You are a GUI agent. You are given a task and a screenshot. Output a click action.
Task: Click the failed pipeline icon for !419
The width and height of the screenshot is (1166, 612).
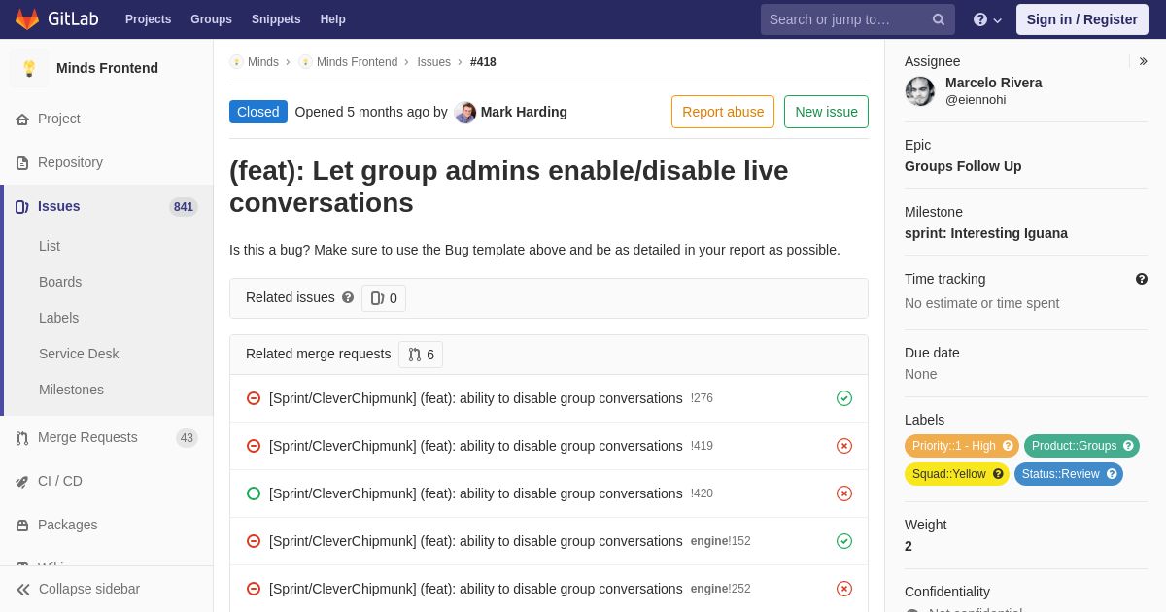pos(844,446)
